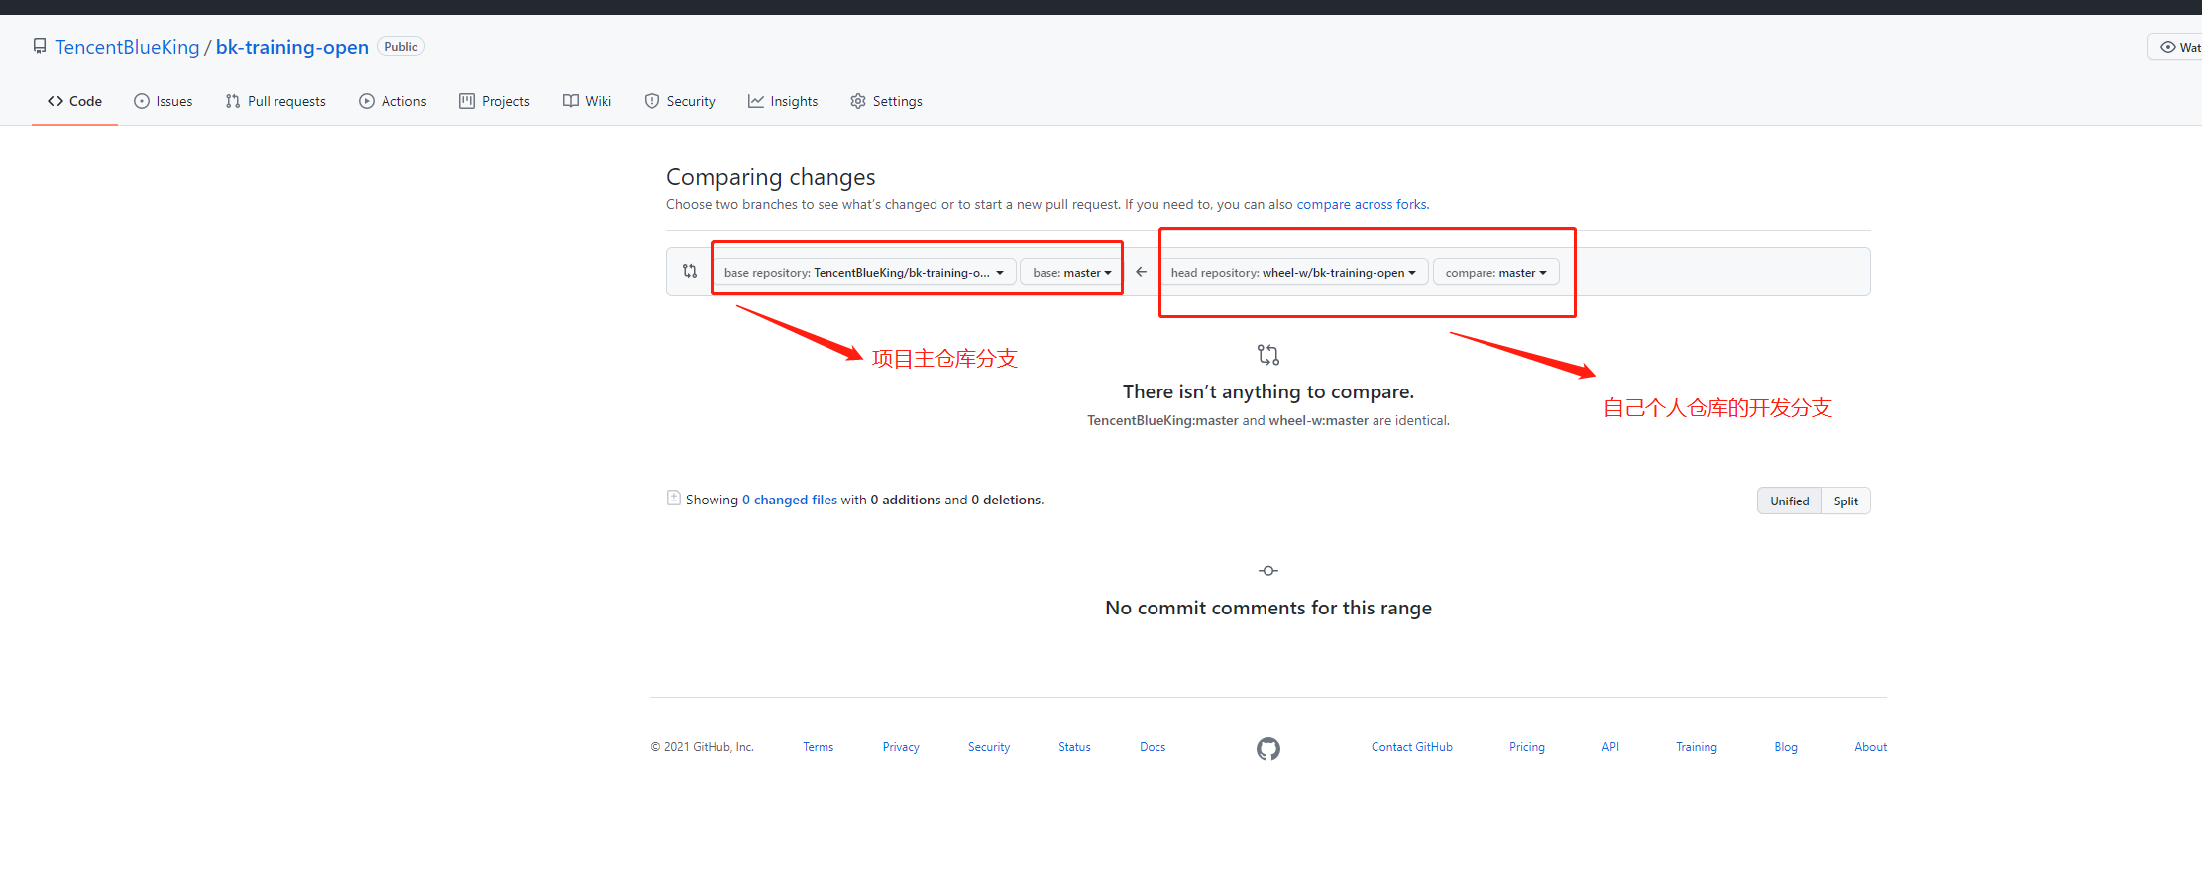Open the Pricing footer link
Image resolution: width=2202 pixels, height=890 pixels.
1527,747
